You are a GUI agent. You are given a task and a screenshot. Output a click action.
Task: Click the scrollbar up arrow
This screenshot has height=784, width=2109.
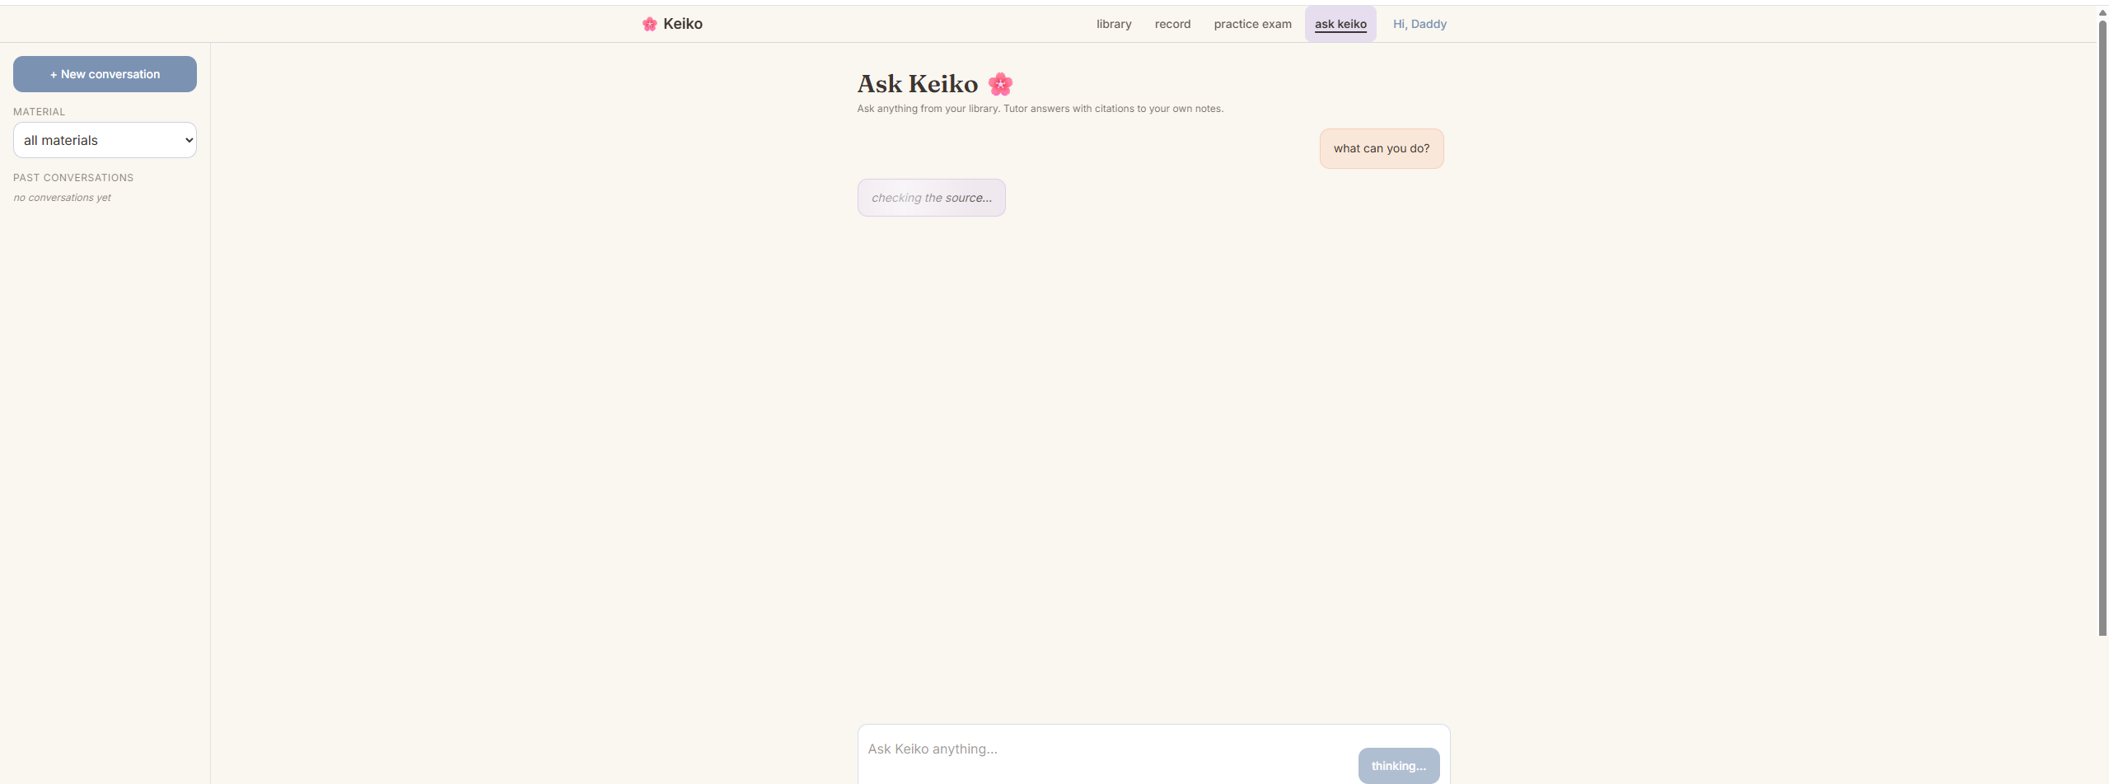[2102, 12]
